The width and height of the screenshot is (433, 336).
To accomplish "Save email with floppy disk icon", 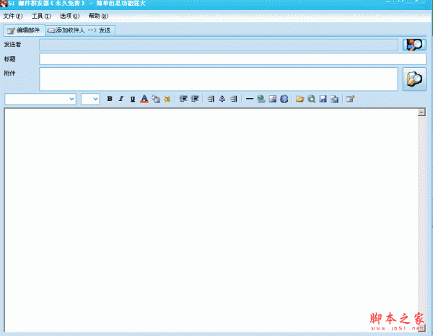I will (323, 99).
